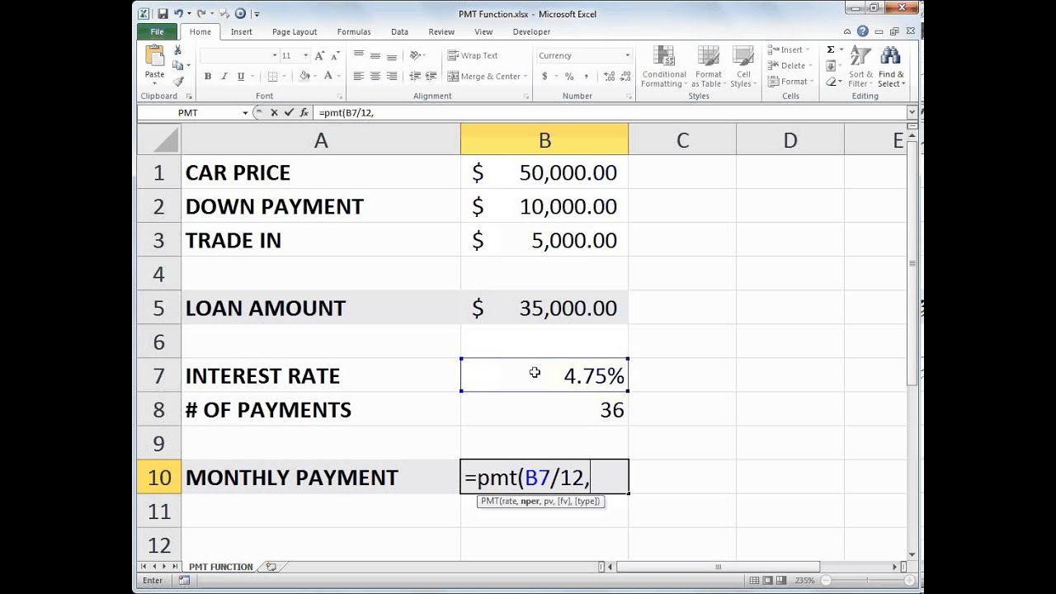Click the Help question mark icon
1056x594 pixels.
coord(862,31)
